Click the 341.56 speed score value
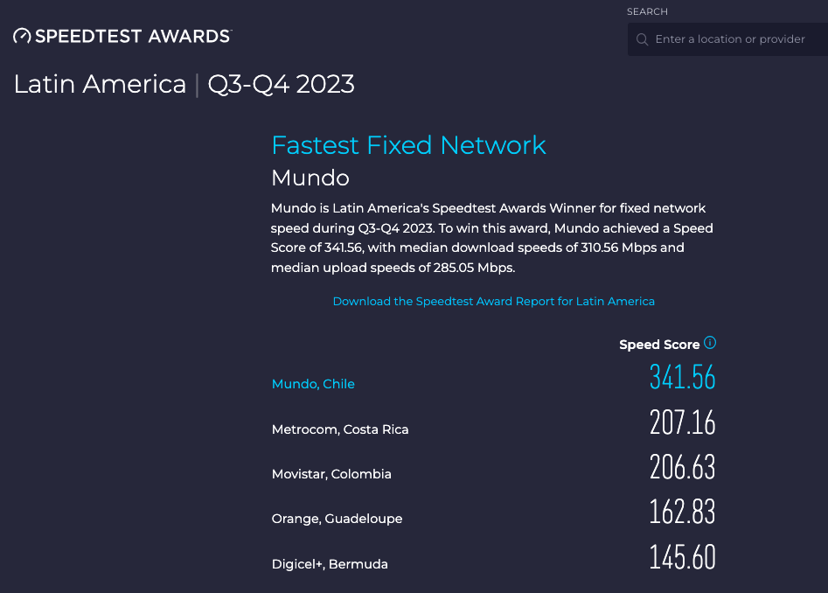828x593 pixels. tap(683, 377)
